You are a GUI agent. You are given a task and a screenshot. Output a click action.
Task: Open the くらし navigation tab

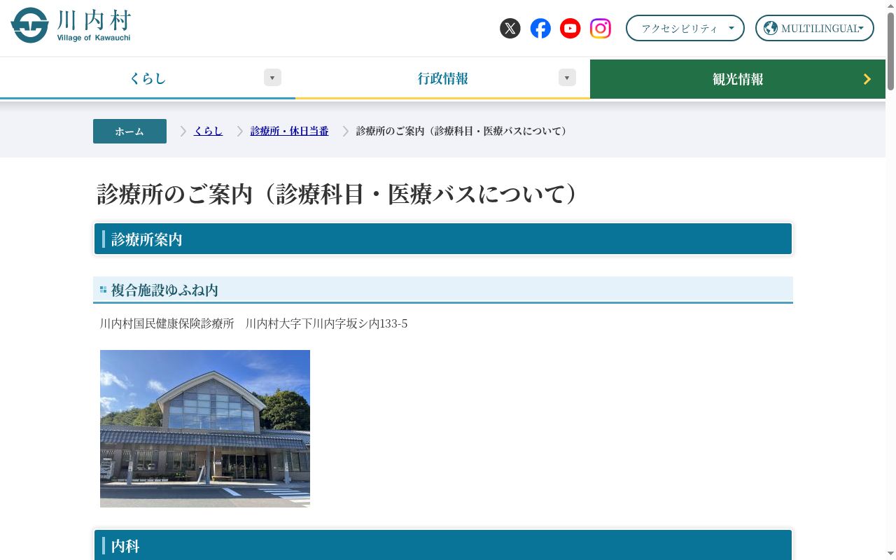(x=148, y=78)
